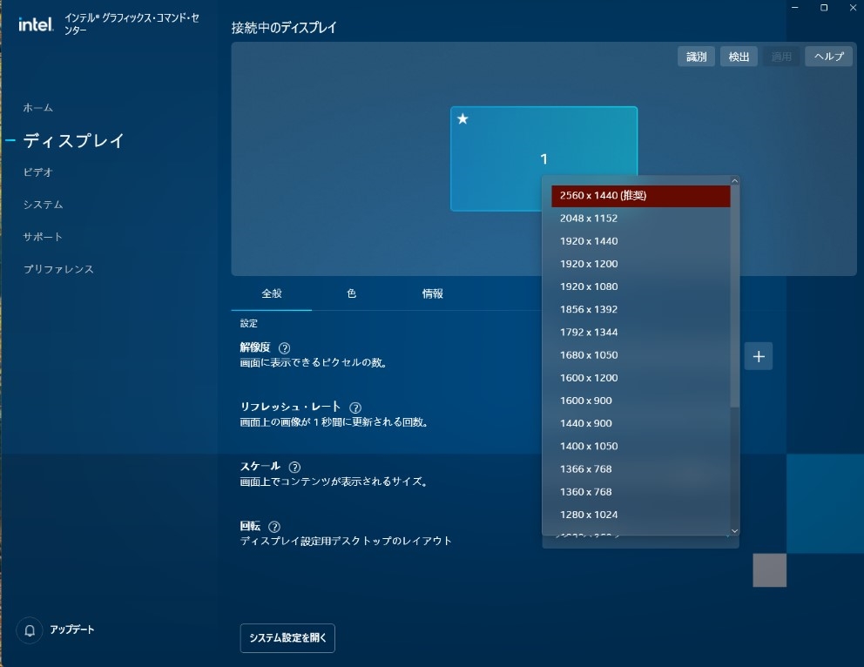Screen dimensions: 864x667
Task: Go to ディスプレイ in the sidebar
Action: click(x=74, y=140)
